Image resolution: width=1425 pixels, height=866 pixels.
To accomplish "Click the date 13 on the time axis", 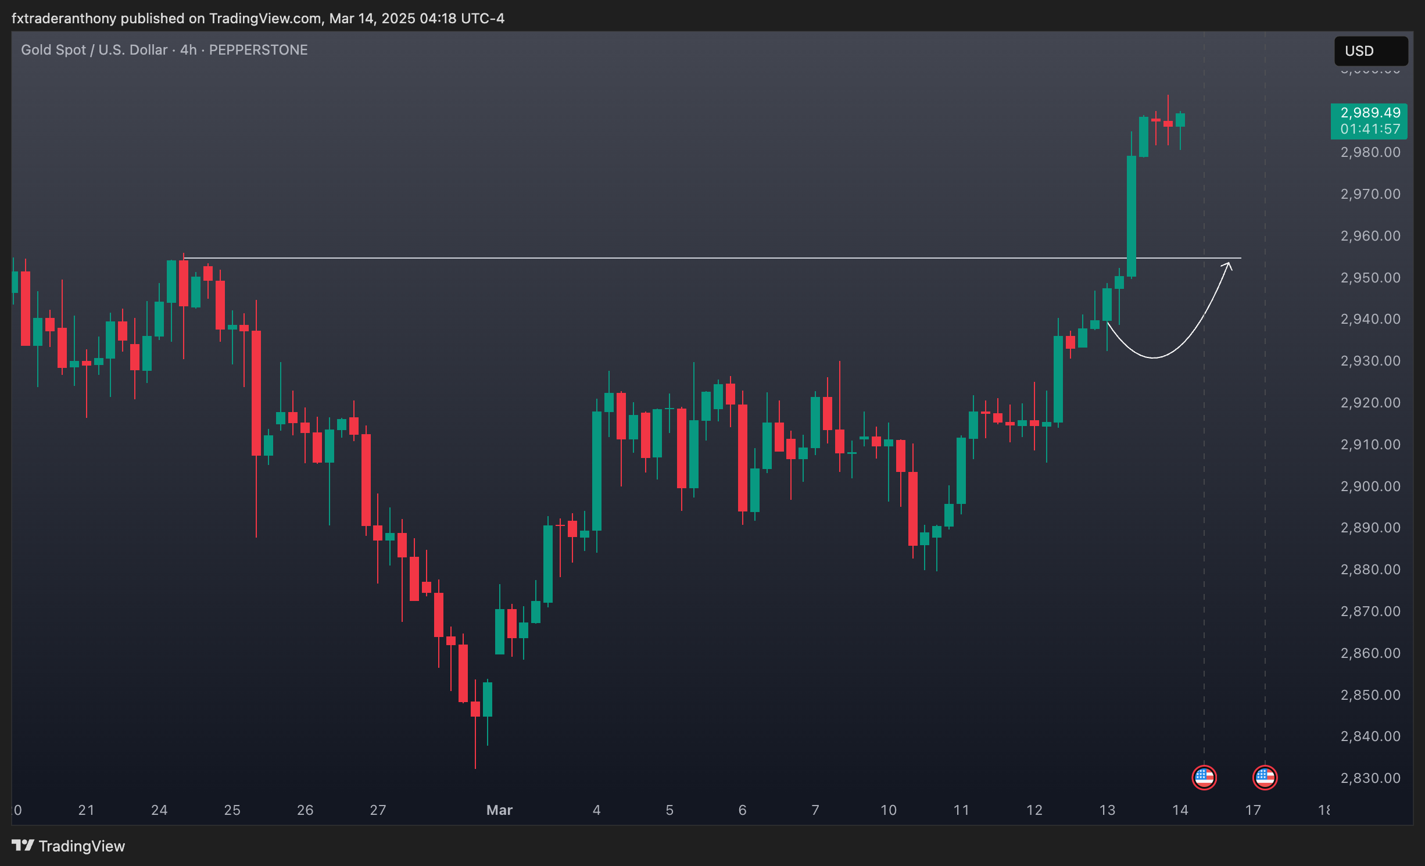I will pyautogui.click(x=1107, y=810).
